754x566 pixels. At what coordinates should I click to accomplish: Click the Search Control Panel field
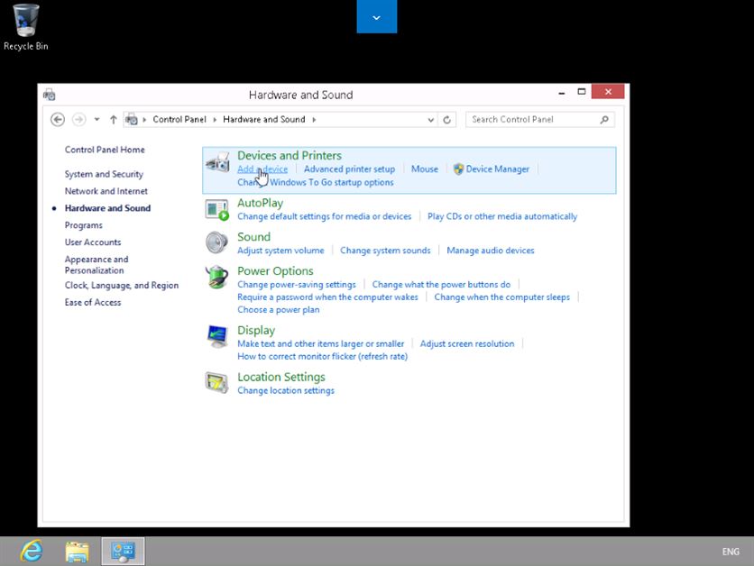pos(532,119)
